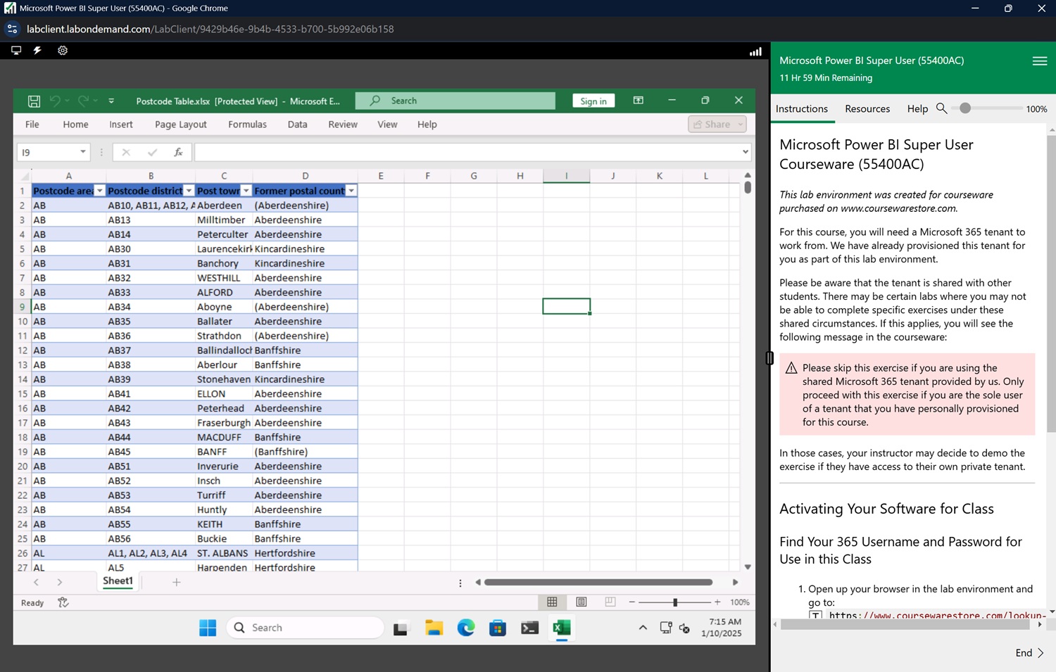1056x672 pixels.
Task: Add a new sheet with plus icon
Action: (x=177, y=582)
